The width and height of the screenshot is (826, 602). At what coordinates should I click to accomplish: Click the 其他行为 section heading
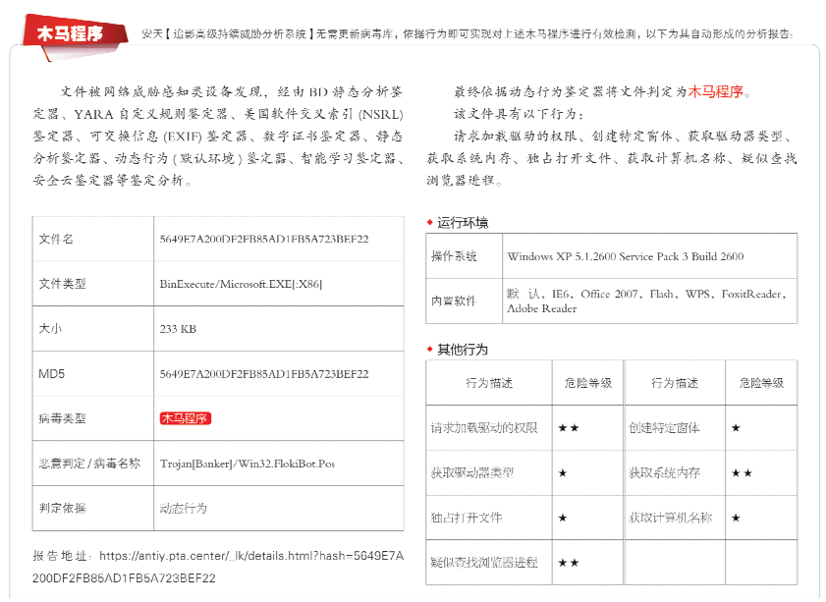[x=463, y=350]
